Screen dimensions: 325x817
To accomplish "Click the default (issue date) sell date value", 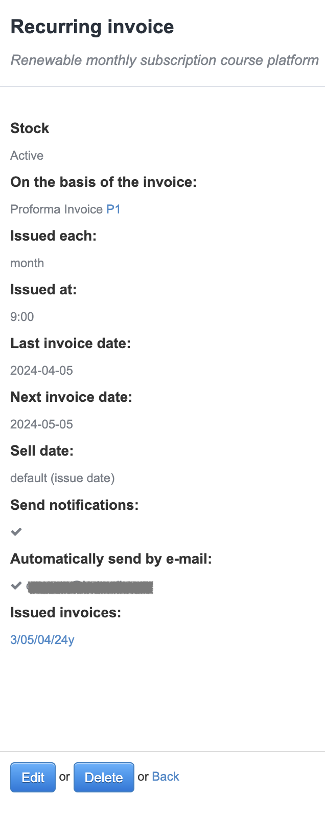I will pos(62,478).
